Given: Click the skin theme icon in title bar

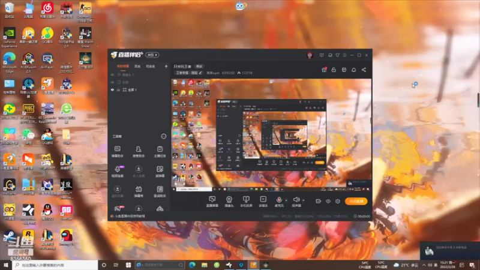Looking at the screenshot, I should 337,55.
